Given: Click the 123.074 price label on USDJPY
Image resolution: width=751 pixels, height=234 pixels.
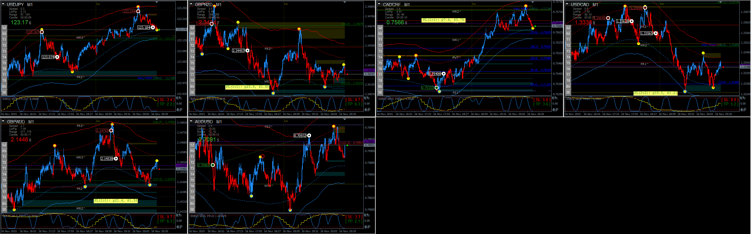Looking at the screenshot, I should [48, 57].
